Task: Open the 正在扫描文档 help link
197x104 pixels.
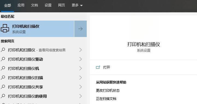Action: coord(106,99)
